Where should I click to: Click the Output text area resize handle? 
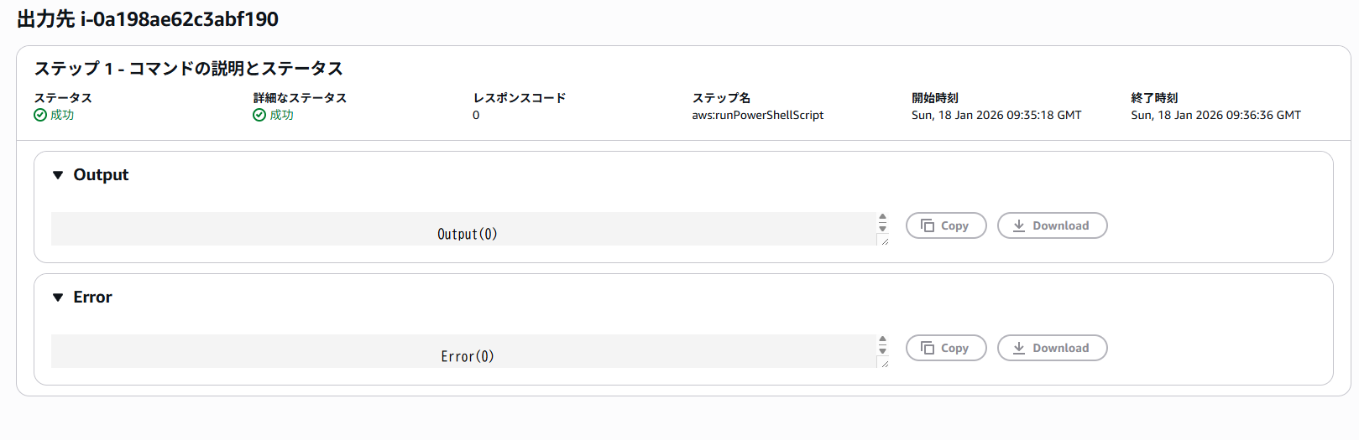point(884,241)
